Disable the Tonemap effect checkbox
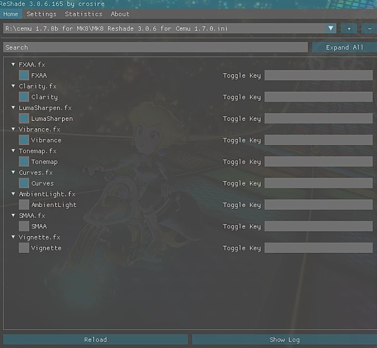The image size is (377, 348). tap(24, 162)
